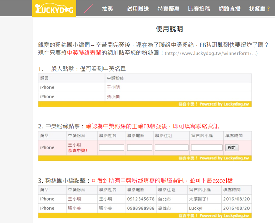Open the luckydog.tw/winnerform URL link

211,54
